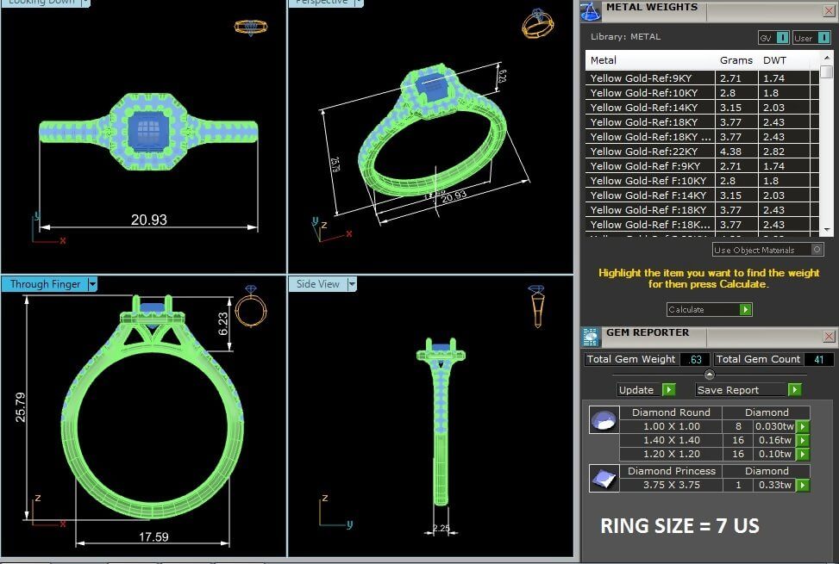This screenshot has width=839, height=564.
Task: Enable Use Object Materials option
Action: point(817,250)
